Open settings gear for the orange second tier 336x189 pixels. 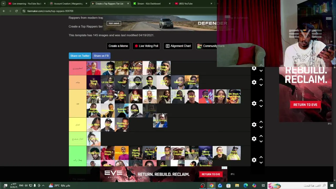point(254,82)
